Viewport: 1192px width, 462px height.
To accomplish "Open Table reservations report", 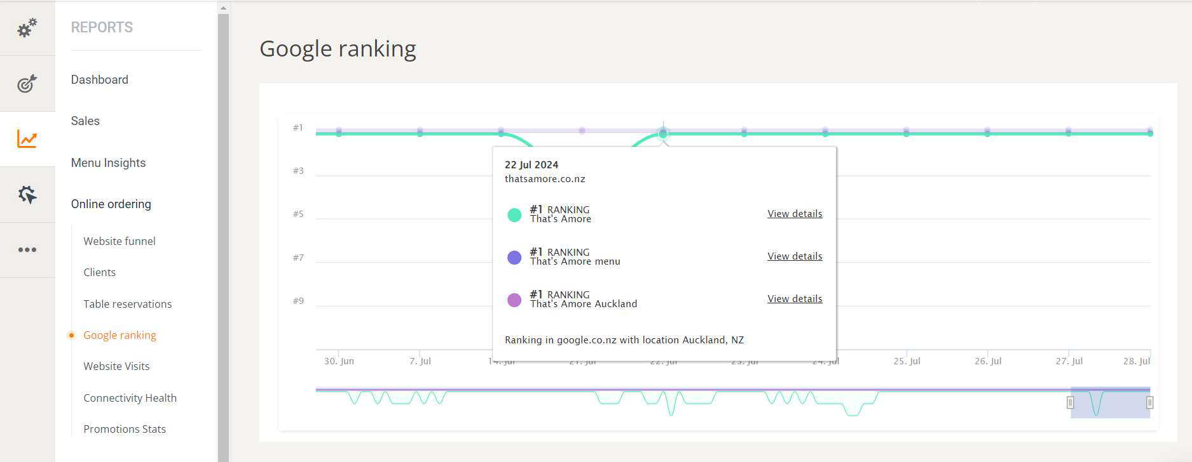I will (x=127, y=304).
